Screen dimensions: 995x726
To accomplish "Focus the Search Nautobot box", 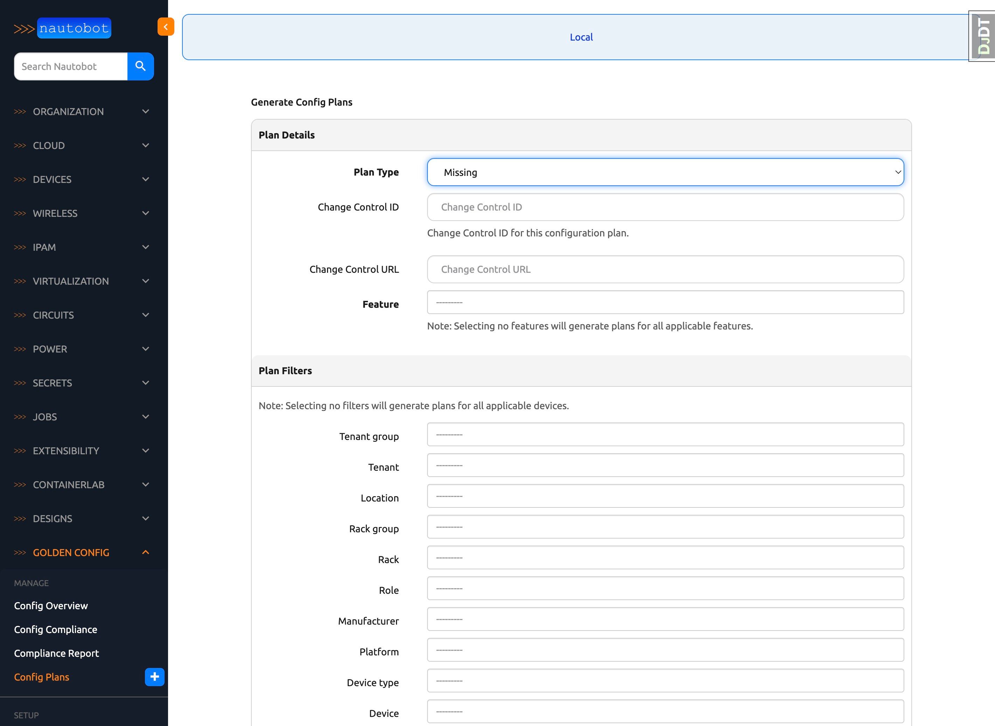I will click(x=71, y=66).
